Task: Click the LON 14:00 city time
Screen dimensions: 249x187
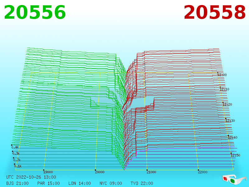Action: point(80,183)
